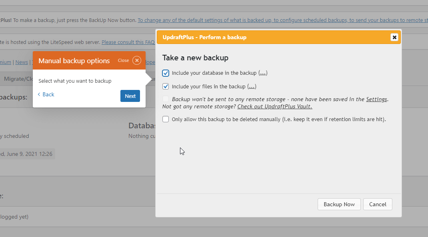This screenshot has height=237, width=428.
Task: Close the Manual backup options tour popup
Action: coord(137,60)
